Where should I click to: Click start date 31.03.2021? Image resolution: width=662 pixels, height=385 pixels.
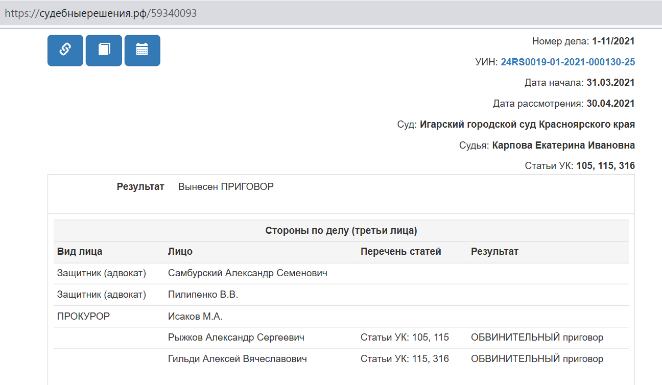(x=610, y=83)
